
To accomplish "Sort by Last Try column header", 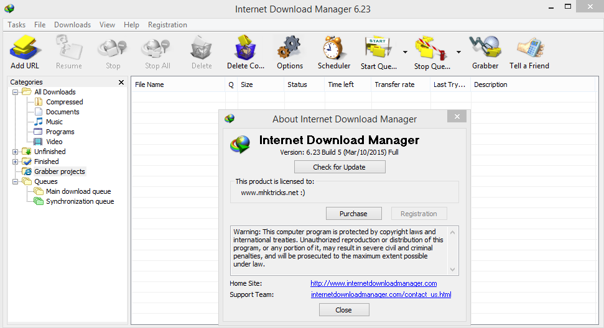I will (450, 84).
